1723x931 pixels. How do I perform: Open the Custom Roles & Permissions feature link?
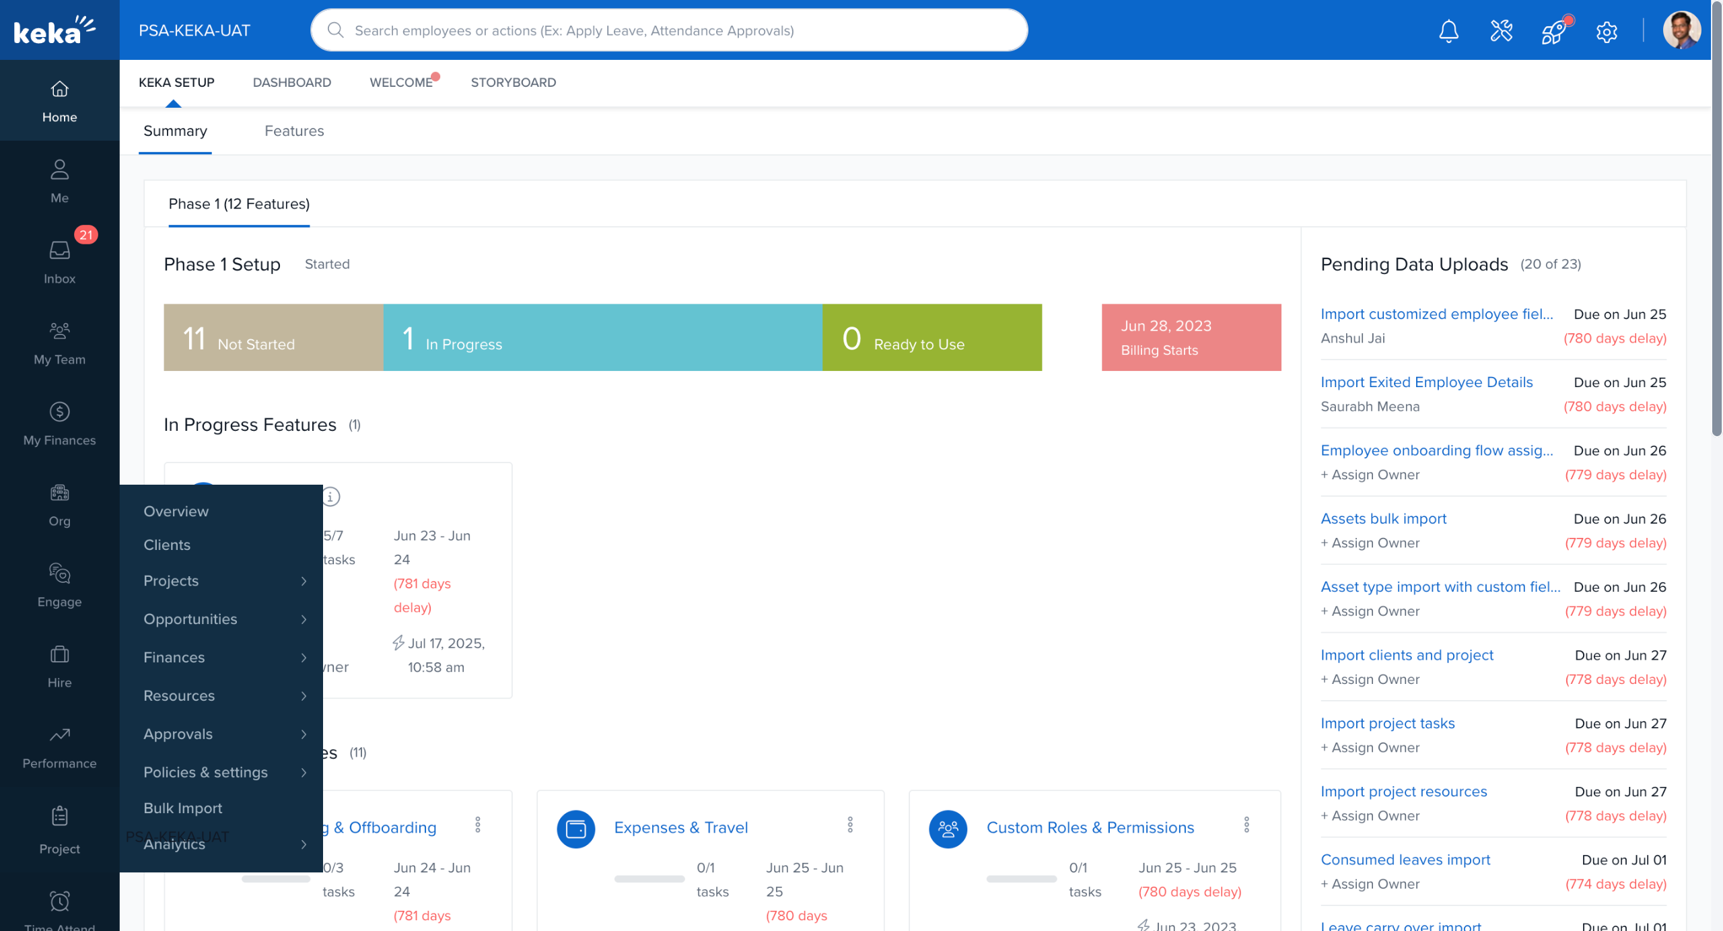pyautogui.click(x=1090, y=827)
